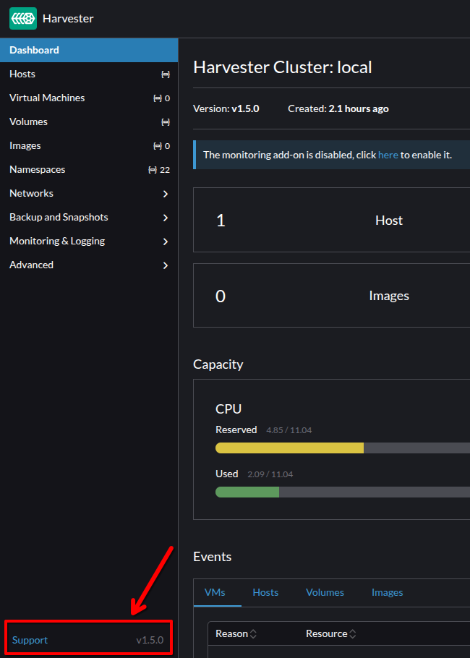
Task: Click the Namespaces count icon
Action: tap(152, 170)
